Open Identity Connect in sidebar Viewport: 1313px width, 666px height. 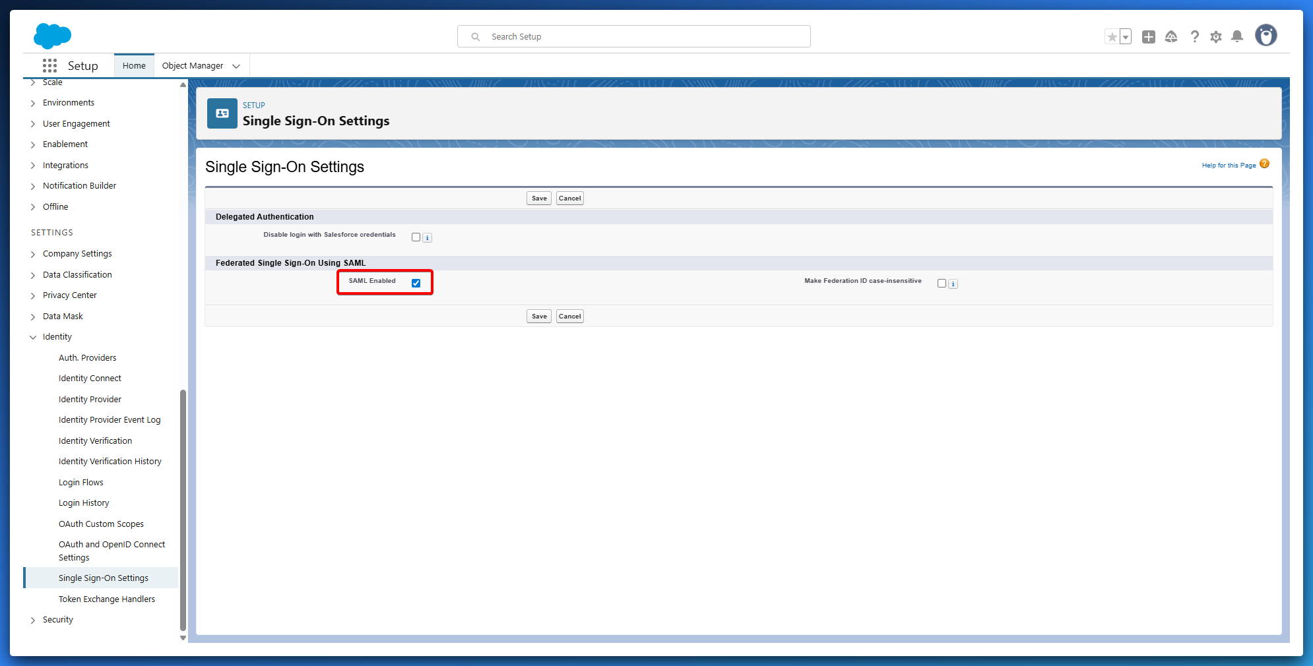click(x=90, y=378)
